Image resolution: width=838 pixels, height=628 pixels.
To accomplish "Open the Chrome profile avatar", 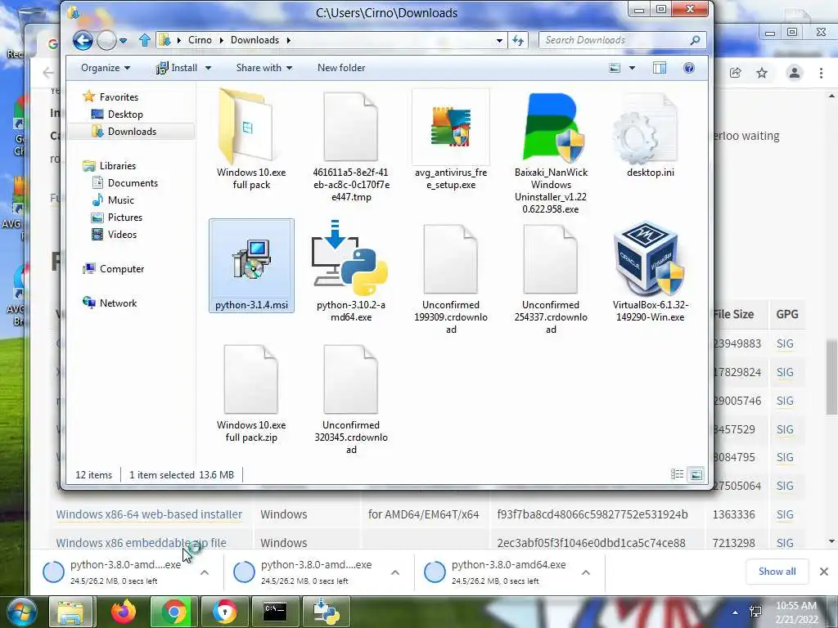I will coord(795,73).
